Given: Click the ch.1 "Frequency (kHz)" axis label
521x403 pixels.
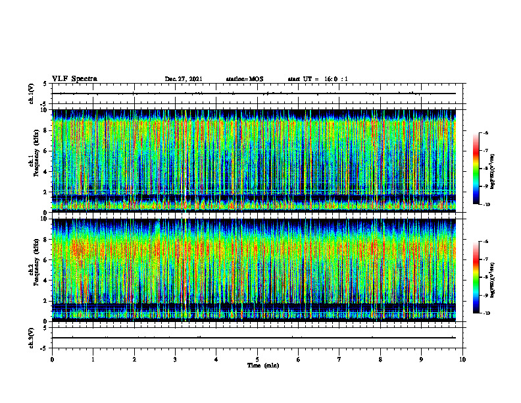Looking at the screenshot, I should coord(36,153).
